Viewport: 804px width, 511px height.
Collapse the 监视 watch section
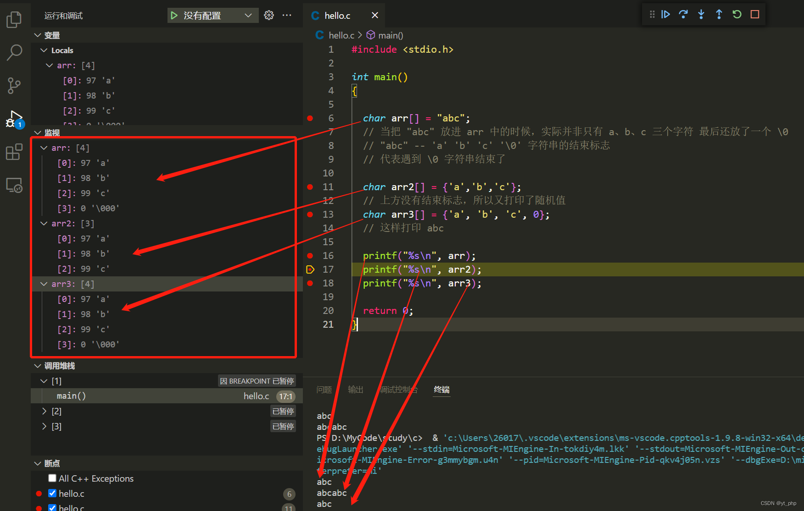pos(38,132)
